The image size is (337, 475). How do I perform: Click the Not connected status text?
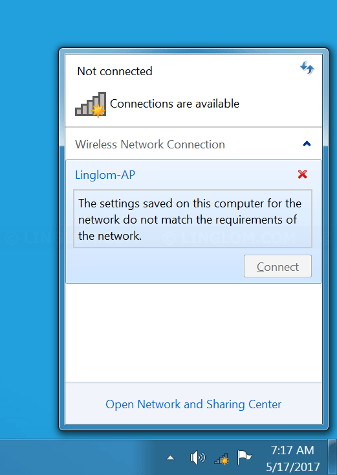pos(114,71)
